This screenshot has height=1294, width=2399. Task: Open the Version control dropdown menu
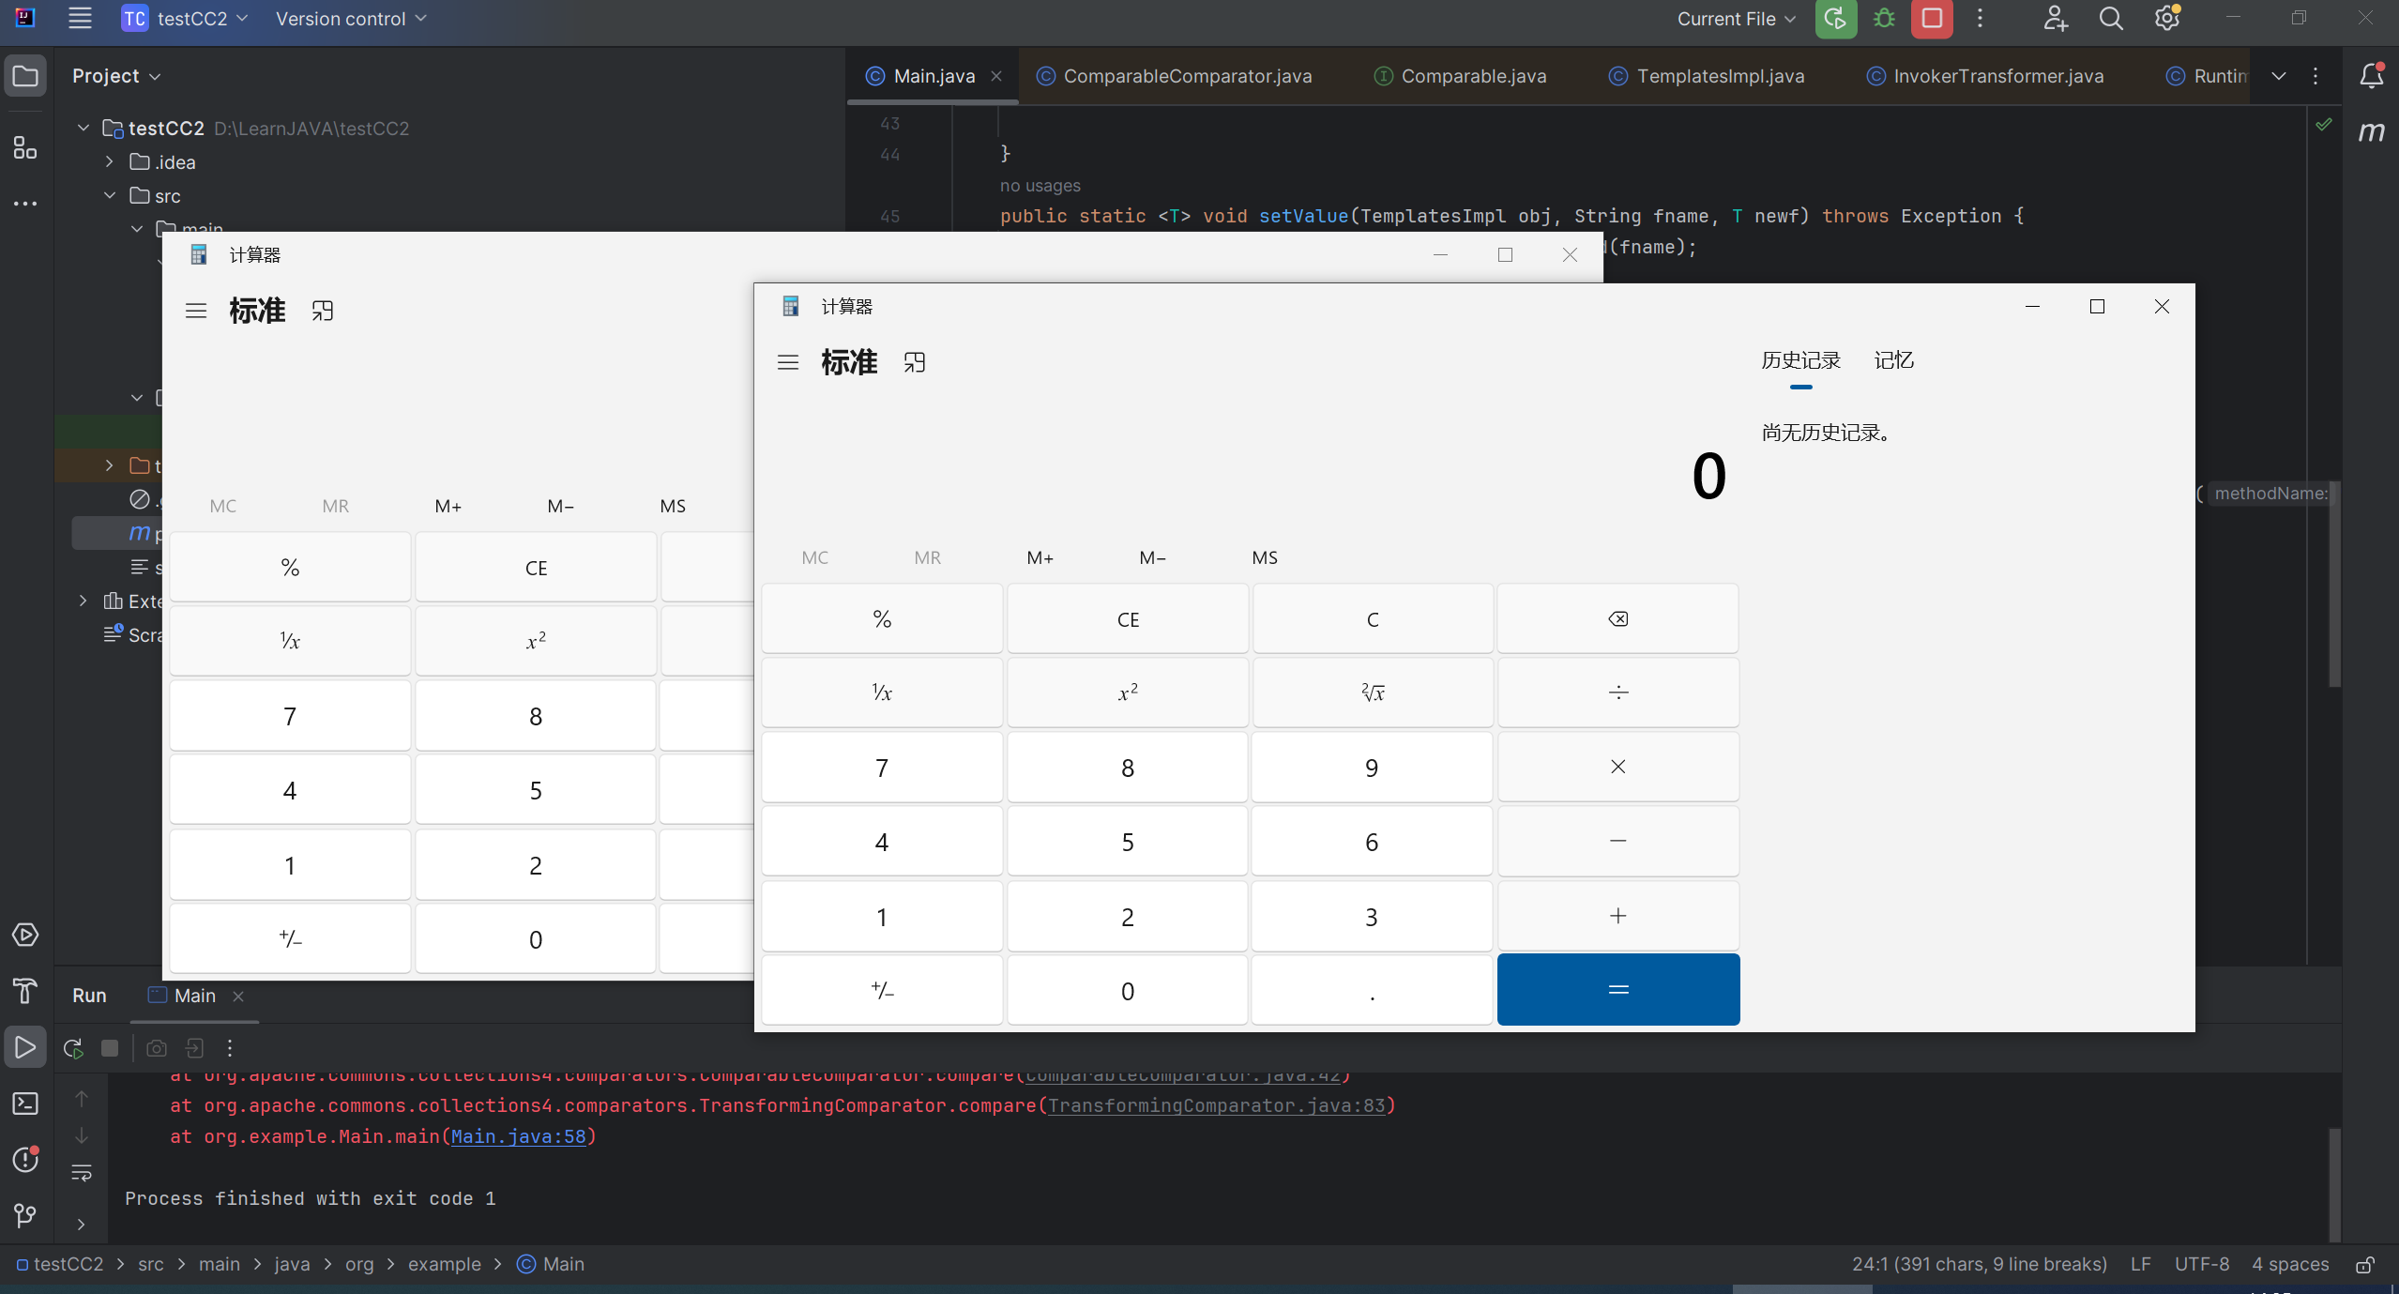coord(352,18)
